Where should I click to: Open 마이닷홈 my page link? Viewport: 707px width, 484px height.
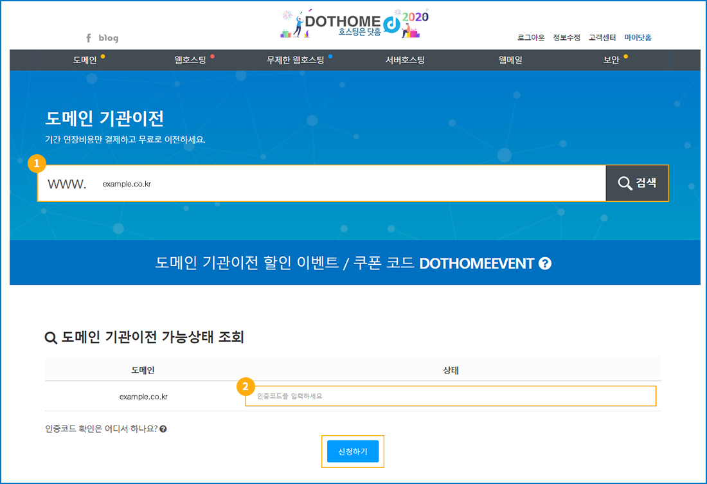[x=638, y=37]
